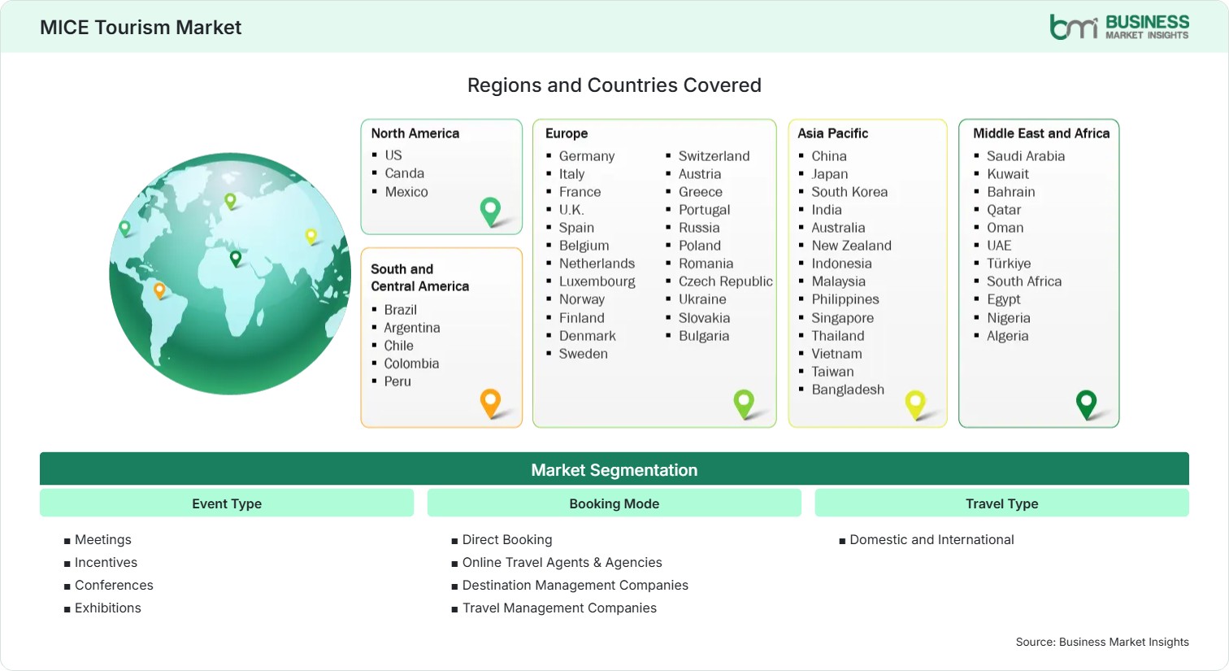
Task: Click Travel Management Companies
Action: (559, 608)
